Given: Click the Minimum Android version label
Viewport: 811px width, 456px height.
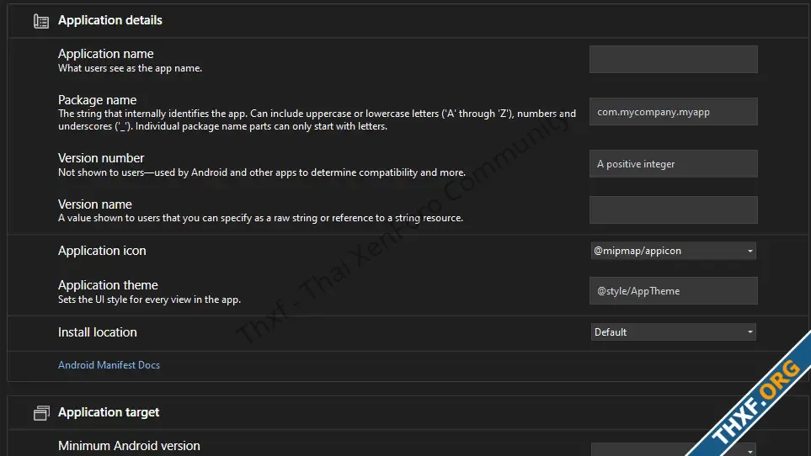Looking at the screenshot, I should (129, 446).
